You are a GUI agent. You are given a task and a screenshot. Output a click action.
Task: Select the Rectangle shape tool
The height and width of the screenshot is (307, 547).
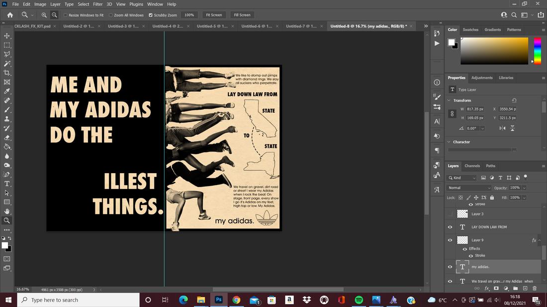[x=7, y=202]
